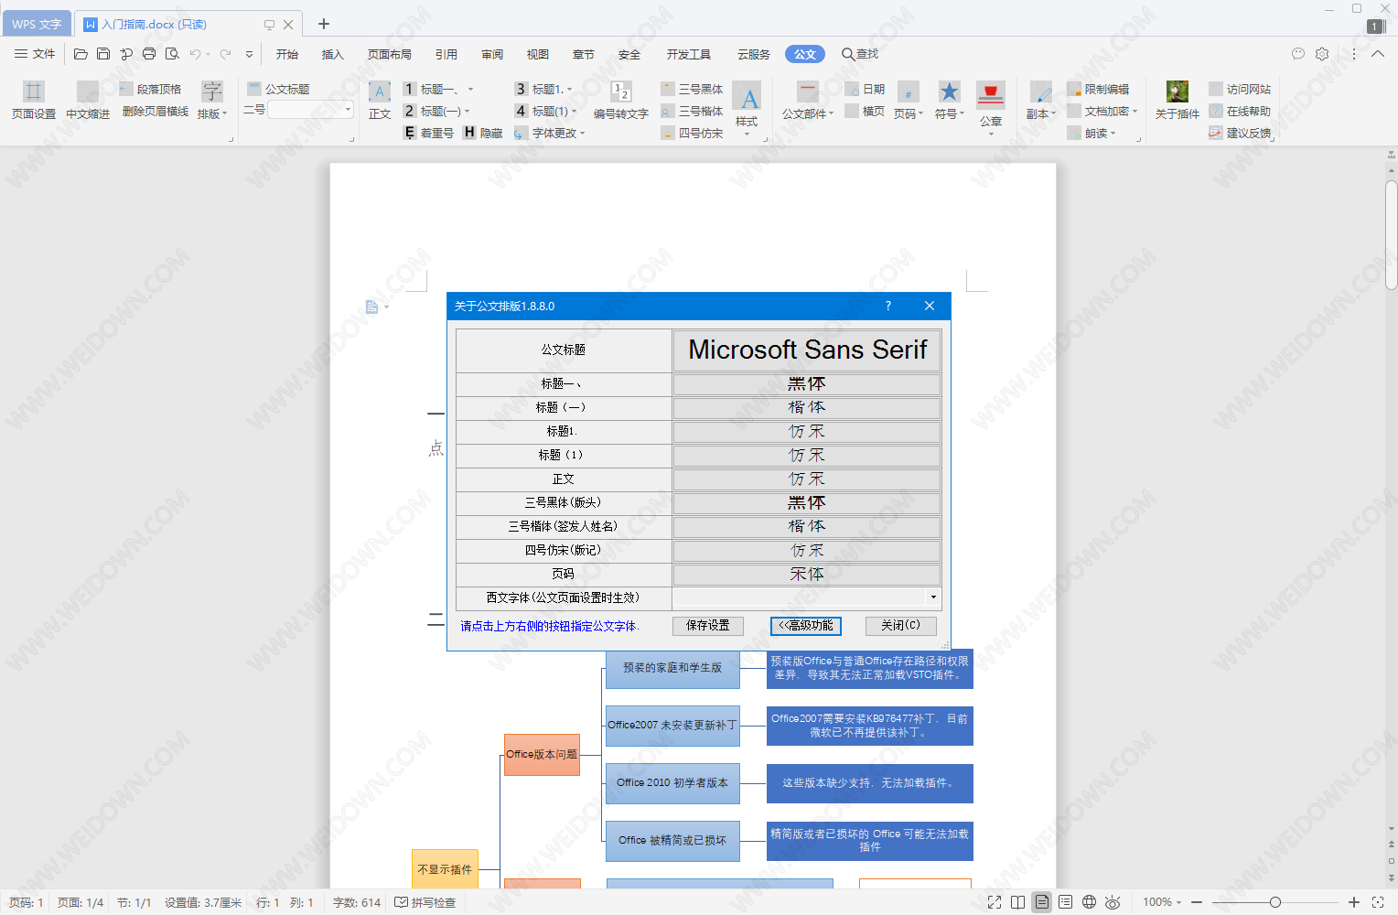The height and width of the screenshot is (915, 1398).
Task: Click the 页码 宋体 font button
Action: pos(807,574)
